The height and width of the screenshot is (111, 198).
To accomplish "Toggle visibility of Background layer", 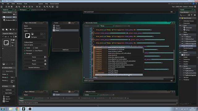I will [14, 20].
